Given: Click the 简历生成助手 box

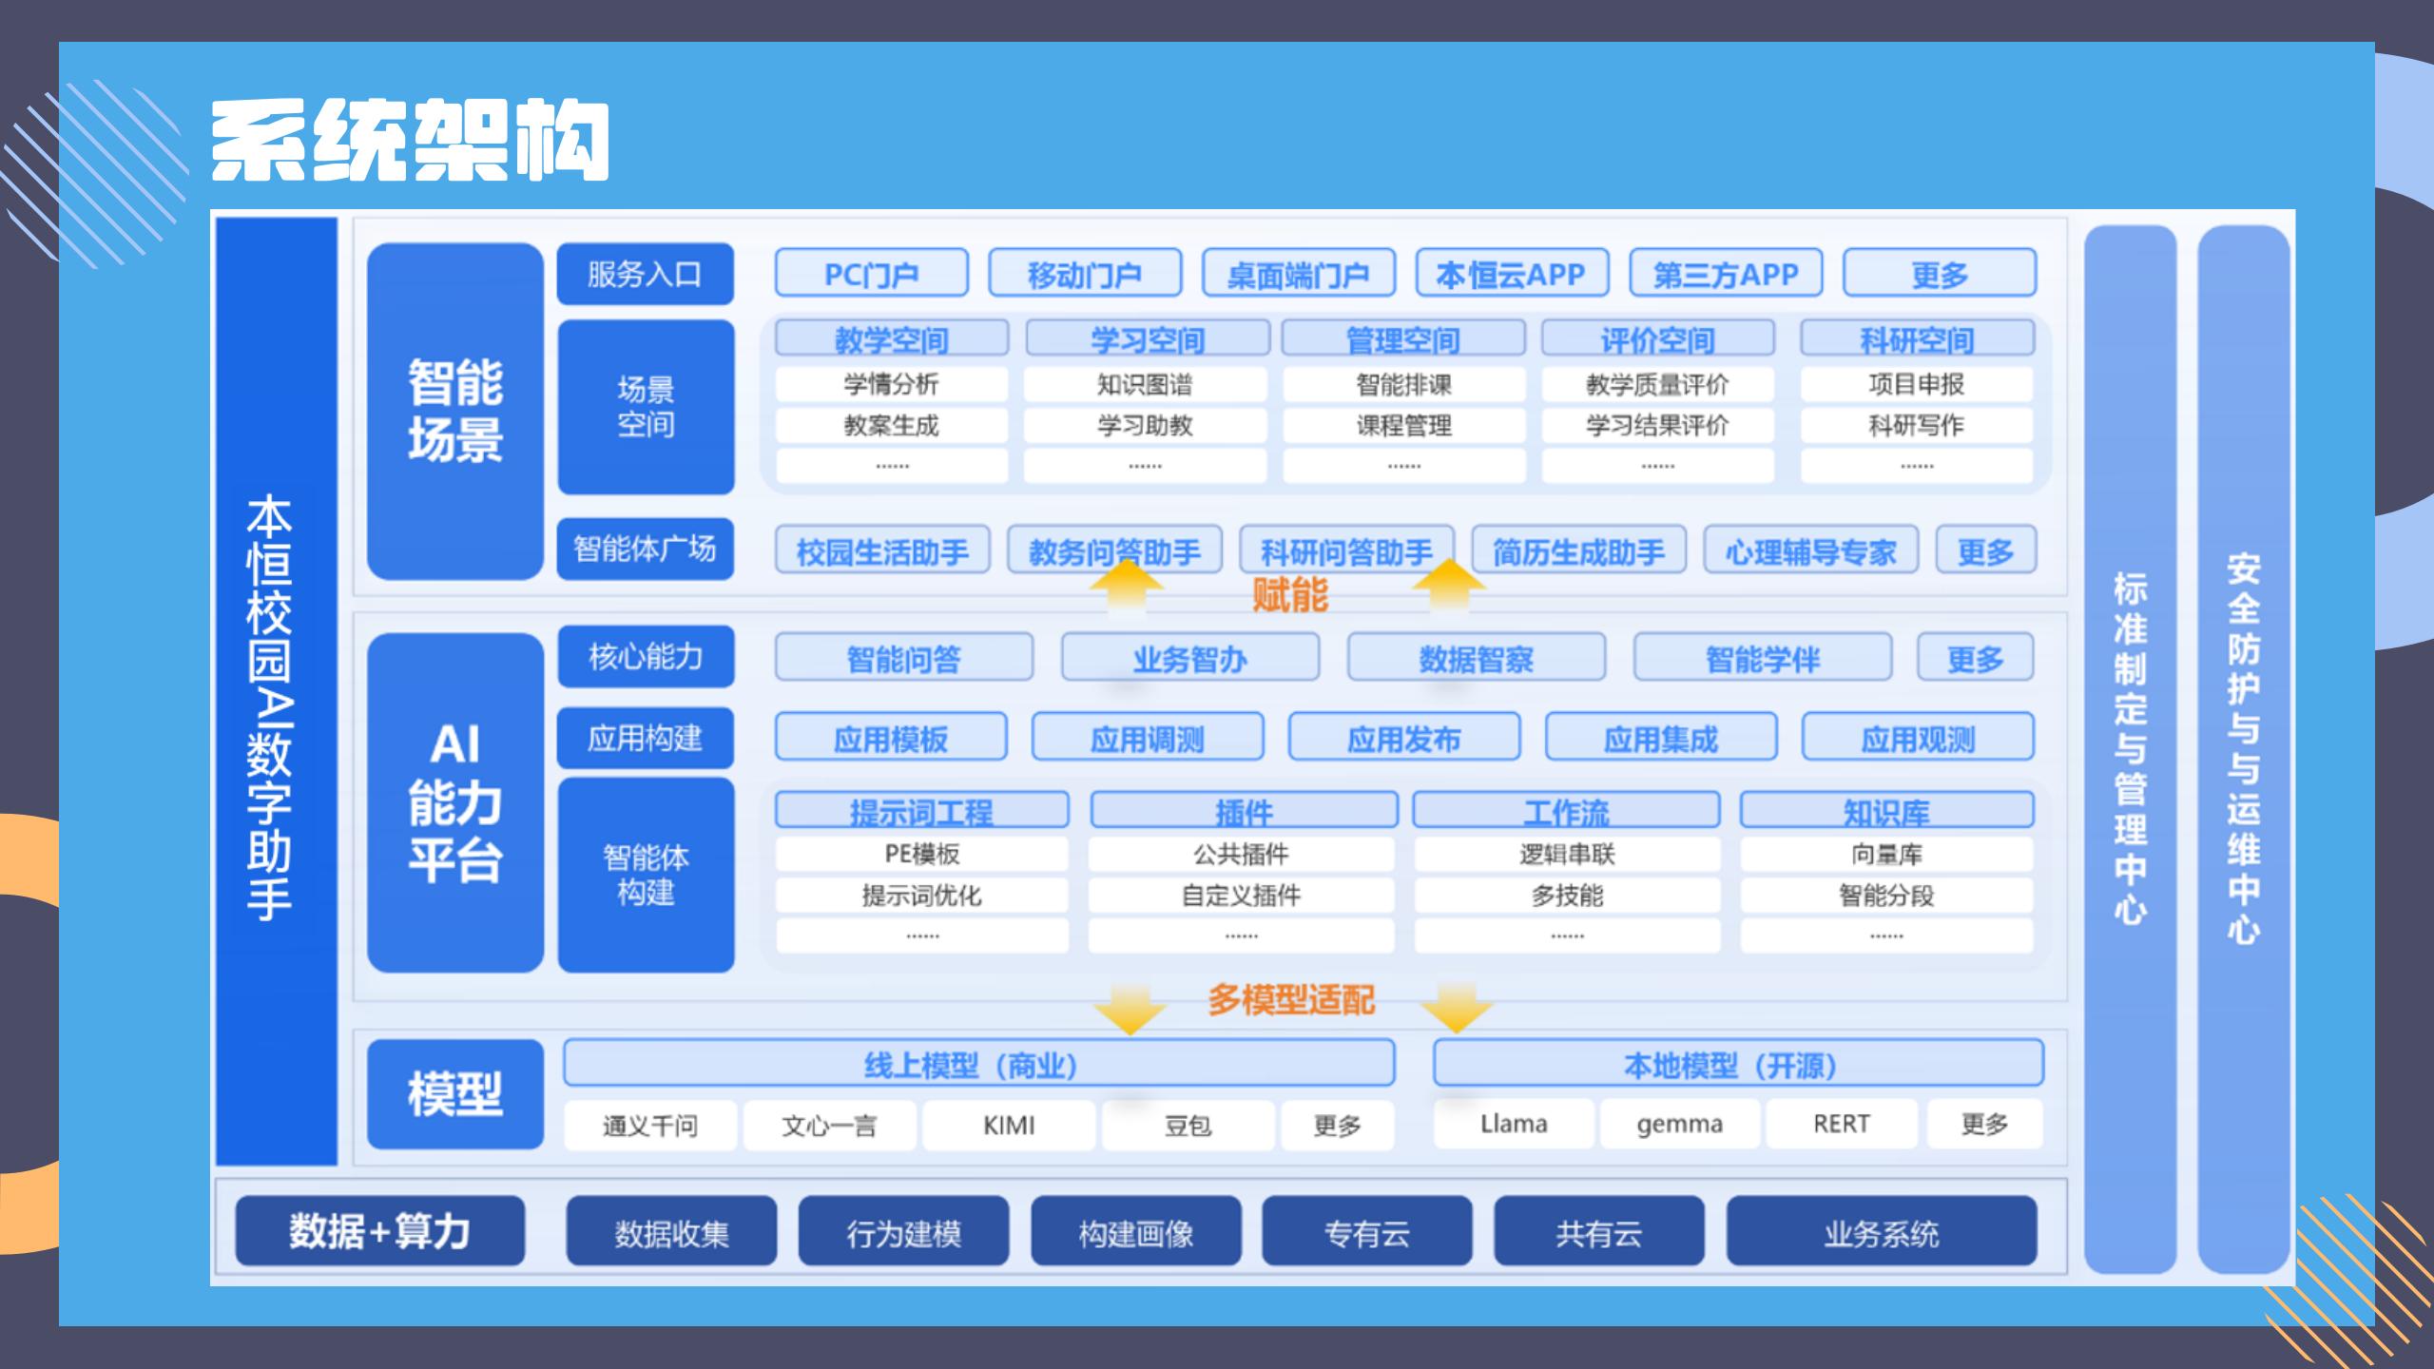Looking at the screenshot, I should tap(1579, 550).
